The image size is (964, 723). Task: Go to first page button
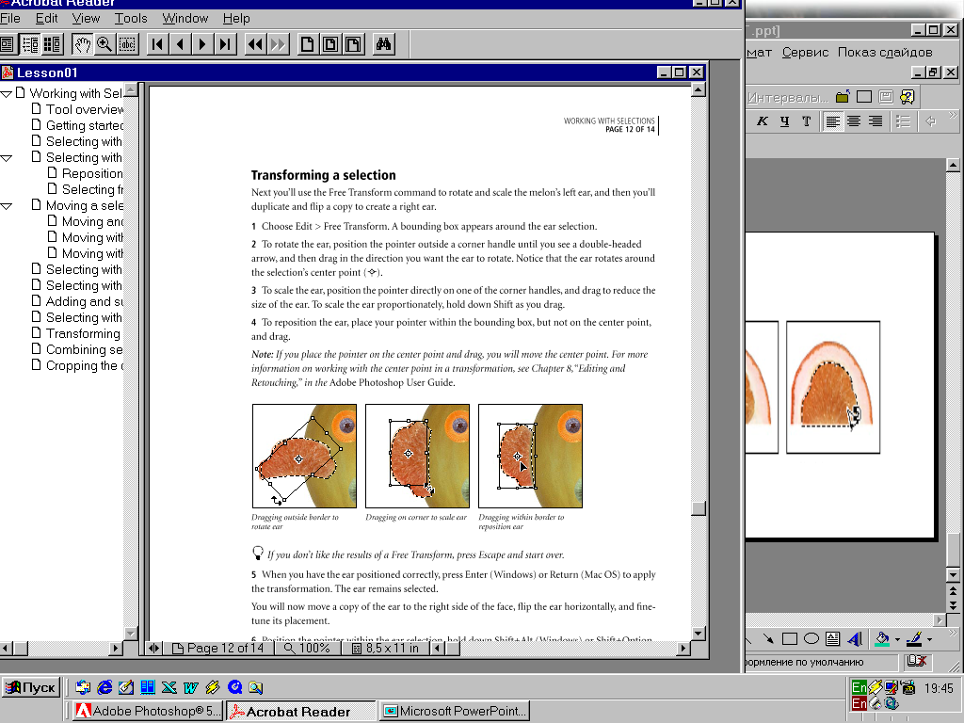pyautogui.click(x=157, y=44)
